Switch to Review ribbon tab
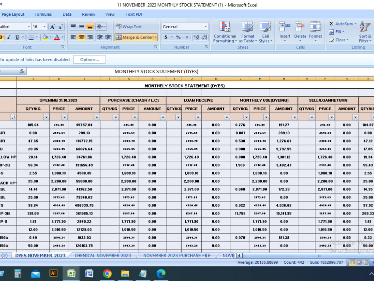Screen dimensions: 374x281 pyautogui.click(x=89, y=14)
